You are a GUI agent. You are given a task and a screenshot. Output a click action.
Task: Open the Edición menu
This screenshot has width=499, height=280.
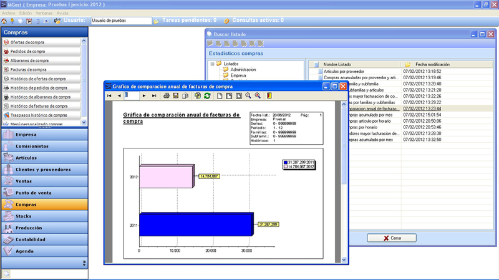pyautogui.click(x=26, y=13)
